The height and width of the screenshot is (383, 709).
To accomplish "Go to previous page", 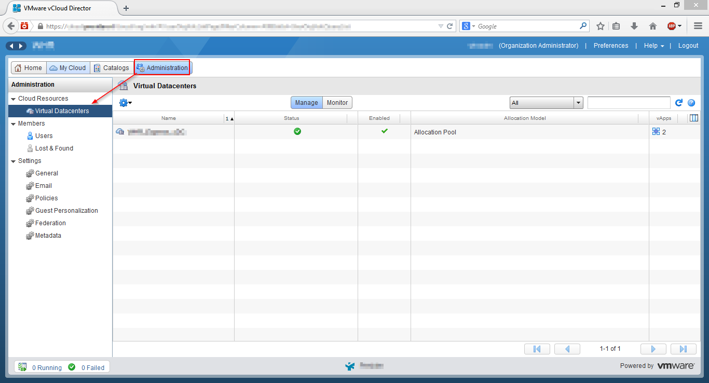I will pos(567,349).
